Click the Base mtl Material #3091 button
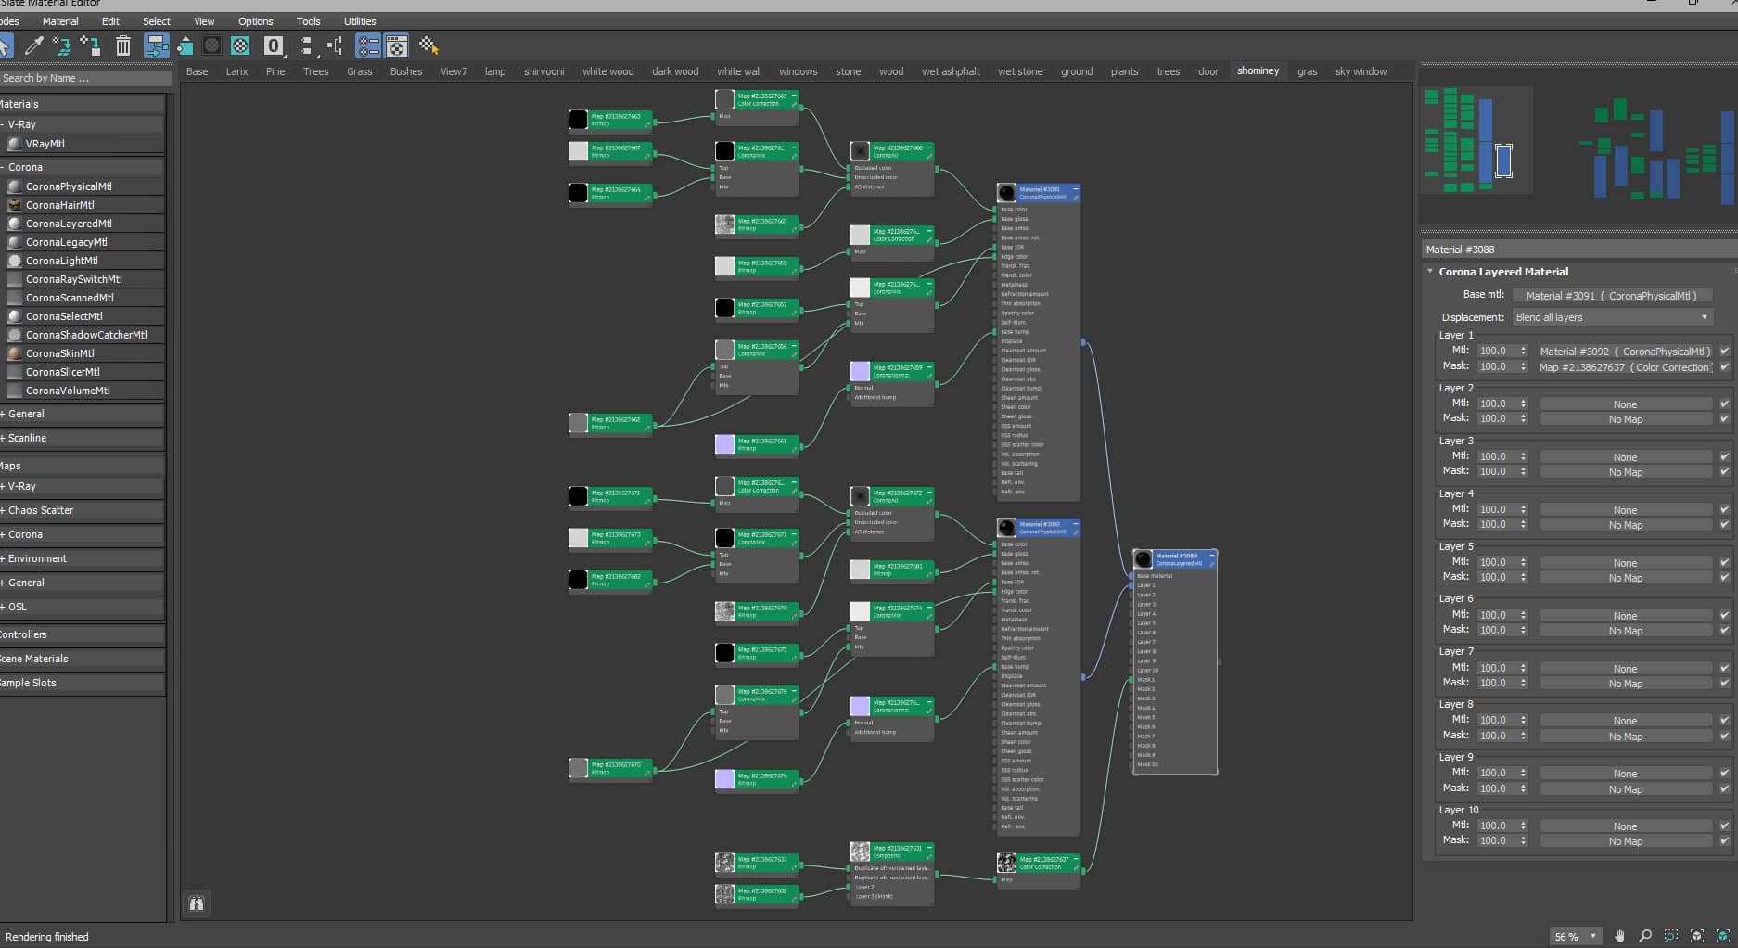 click(1612, 296)
